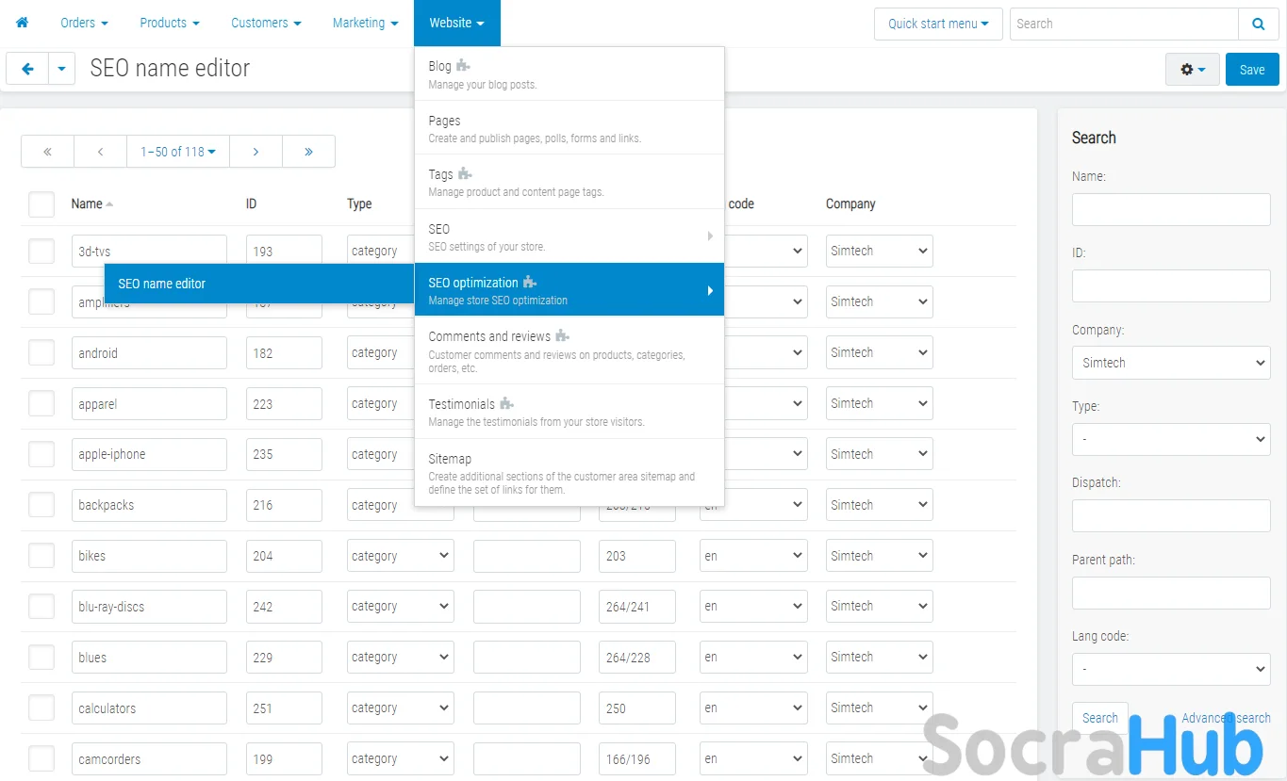Go to the previous page arrow

click(100, 152)
